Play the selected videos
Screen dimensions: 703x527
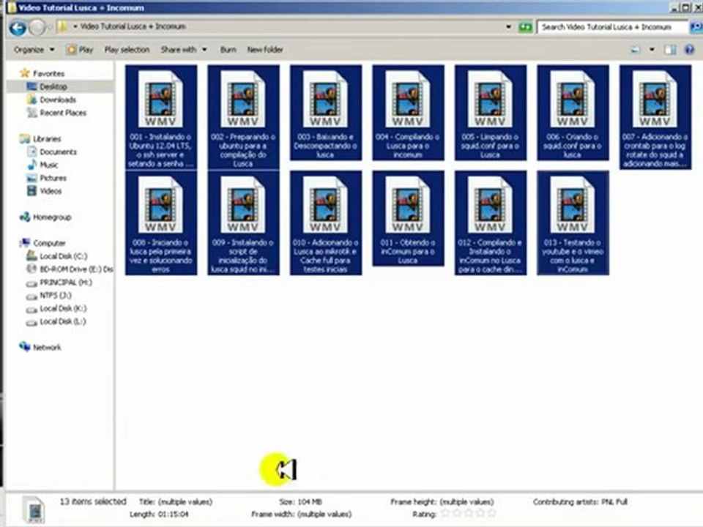[81, 49]
